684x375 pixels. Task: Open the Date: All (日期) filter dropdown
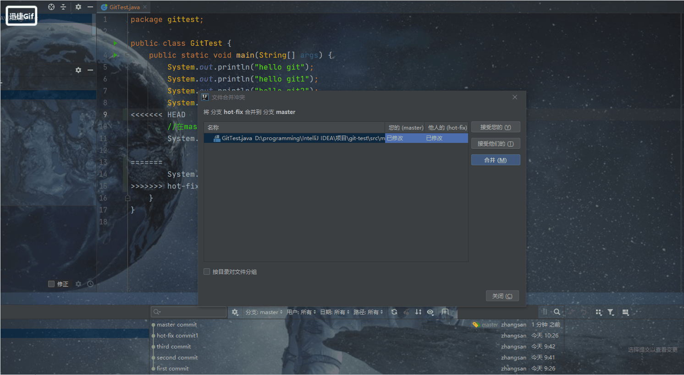pos(335,312)
